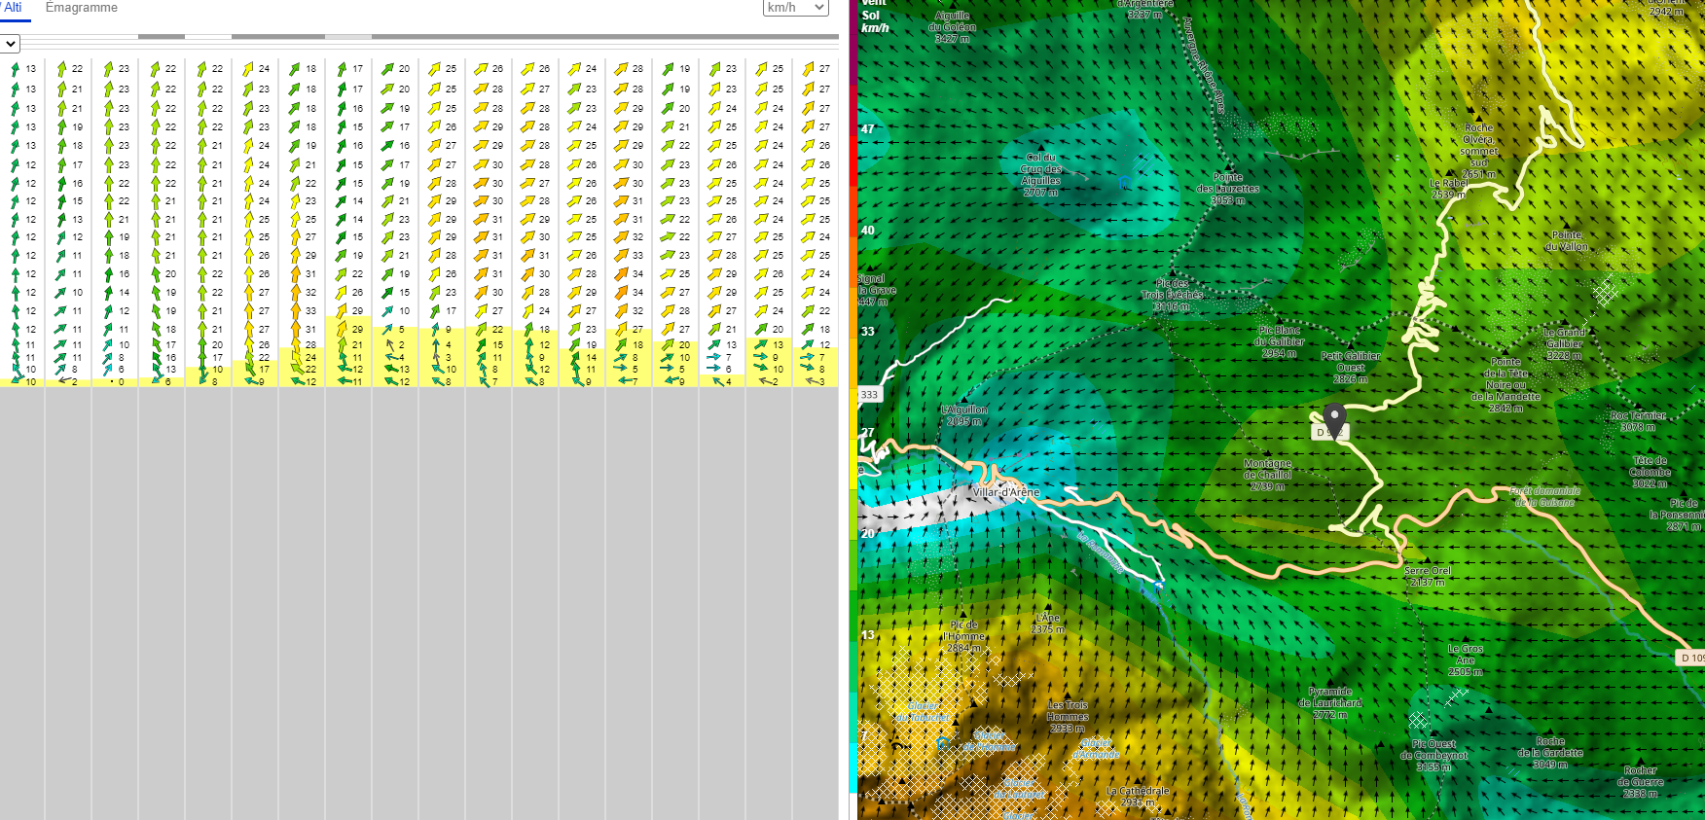Click the Les Trois Hommes label
The height and width of the screenshot is (820, 1705).
(1068, 717)
